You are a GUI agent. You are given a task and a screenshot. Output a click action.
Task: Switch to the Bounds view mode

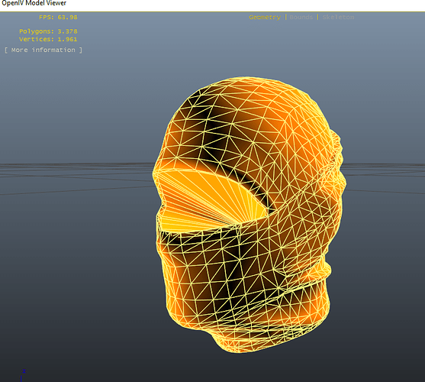301,18
